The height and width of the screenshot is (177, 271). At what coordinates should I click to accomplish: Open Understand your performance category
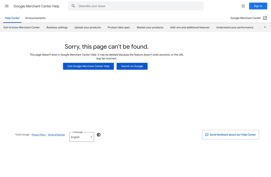tap(235, 27)
